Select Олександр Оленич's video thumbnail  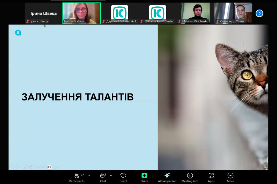[x=233, y=13]
